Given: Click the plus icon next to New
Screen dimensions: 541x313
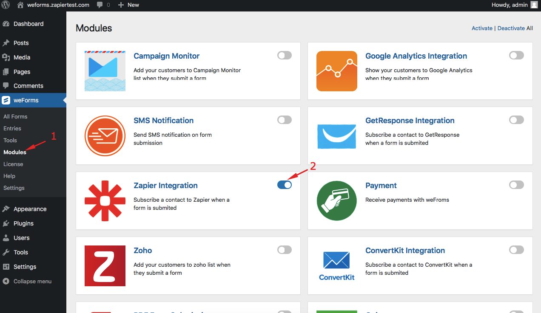Looking at the screenshot, I should click(121, 5).
